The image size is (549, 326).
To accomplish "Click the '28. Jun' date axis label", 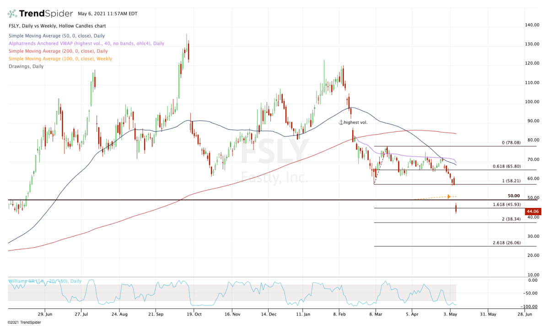I will (526, 315).
